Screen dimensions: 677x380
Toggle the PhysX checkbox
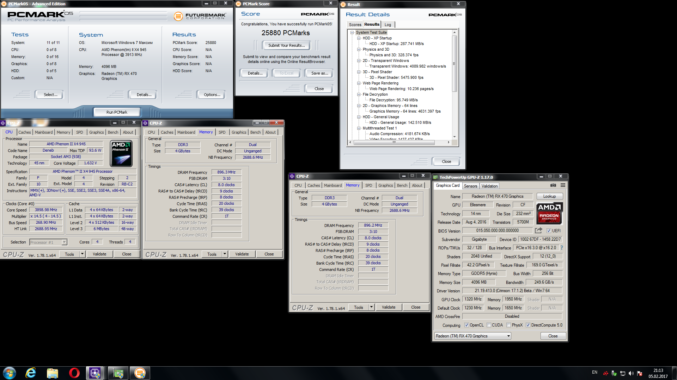tap(508, 325)
